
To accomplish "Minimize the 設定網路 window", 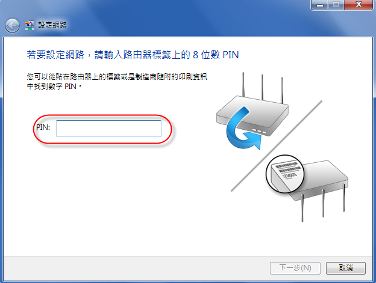I will (320, 5).
